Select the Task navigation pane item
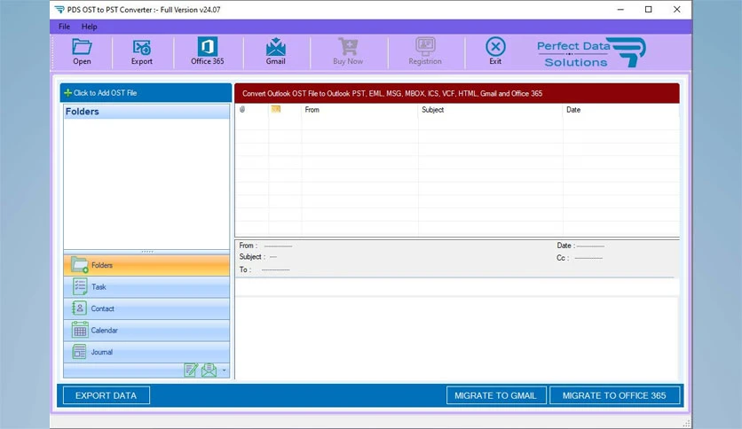742x429 pixels. coord(146,287)
